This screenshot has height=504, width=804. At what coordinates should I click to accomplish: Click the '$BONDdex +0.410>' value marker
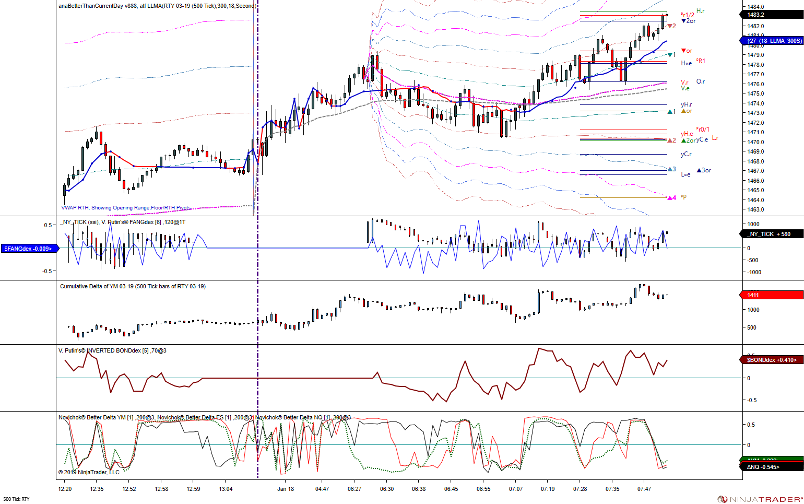(772, 360)
